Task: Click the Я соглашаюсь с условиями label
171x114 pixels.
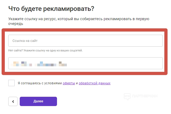Action: 40,83
